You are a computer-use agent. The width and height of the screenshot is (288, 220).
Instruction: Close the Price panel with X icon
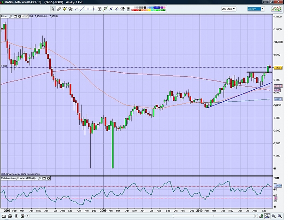19,16
